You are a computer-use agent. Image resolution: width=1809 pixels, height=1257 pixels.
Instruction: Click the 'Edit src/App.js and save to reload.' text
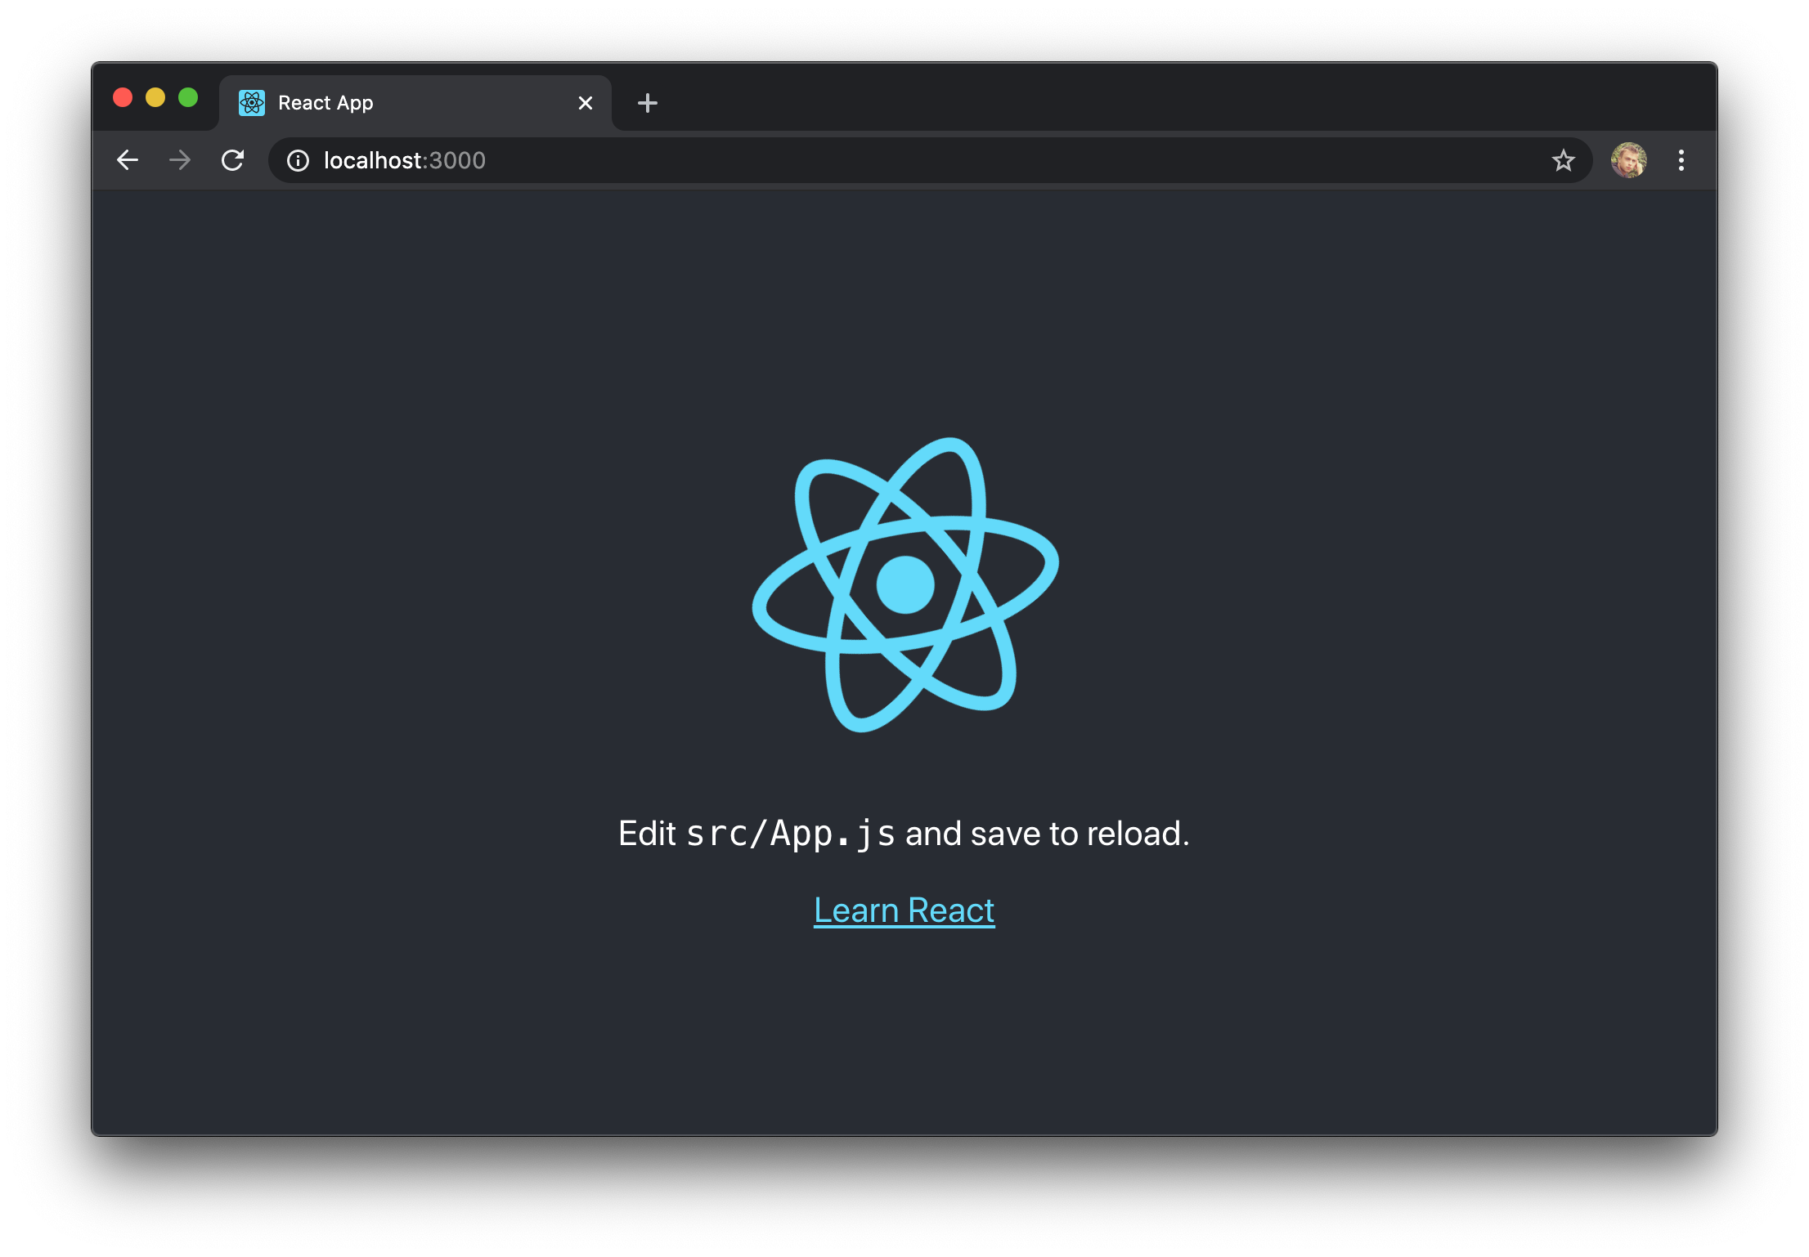click(x=904, y=834)
